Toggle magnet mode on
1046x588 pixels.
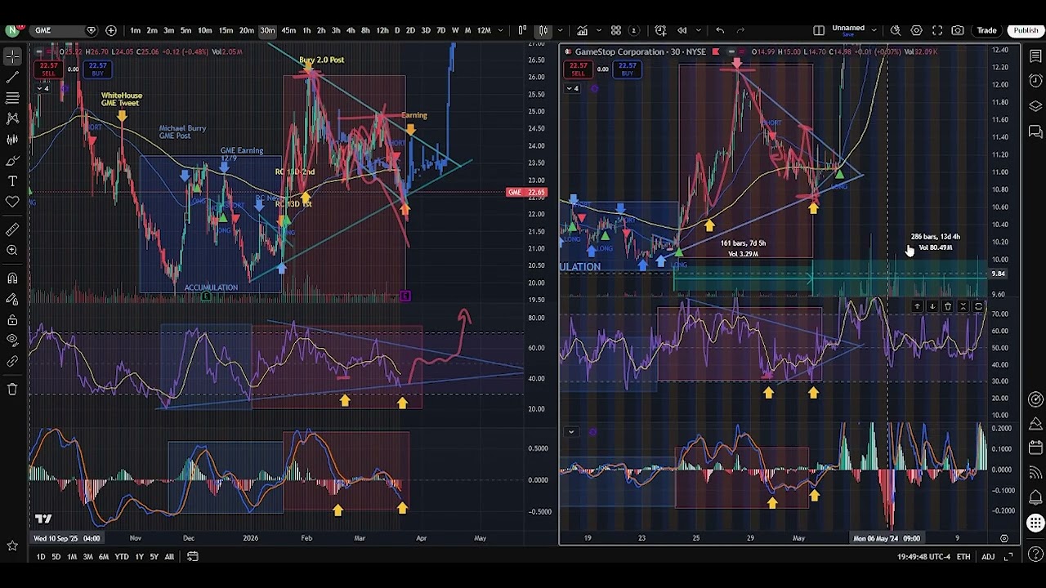coord(12,278)
